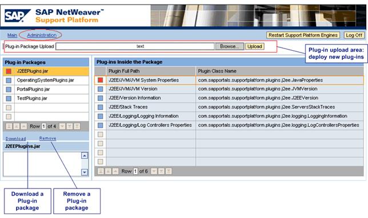Click the Browse... button
368x218 pixels.
[230, 46]
